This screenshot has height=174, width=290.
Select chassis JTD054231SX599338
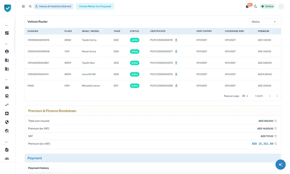coord(38,51)
